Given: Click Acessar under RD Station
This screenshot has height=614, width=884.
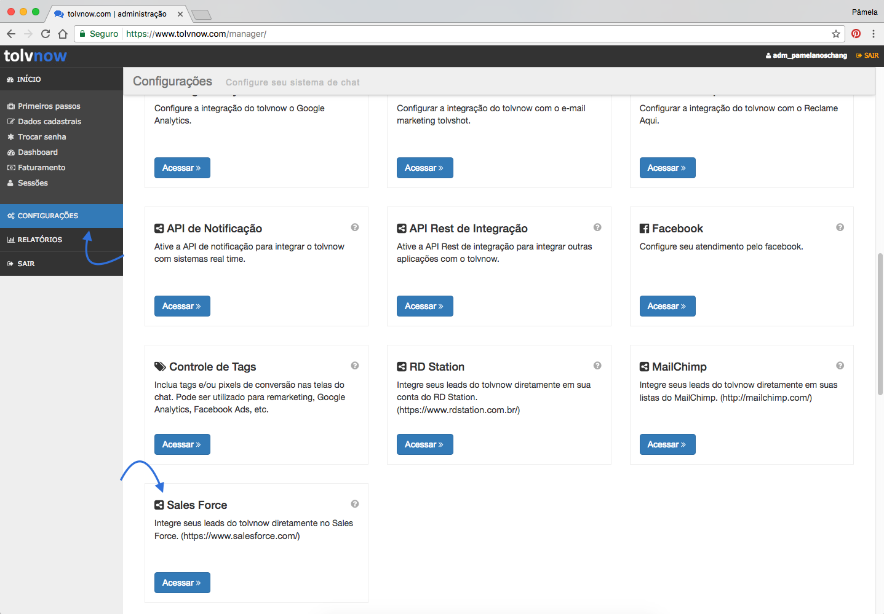Looking at the screenshot, I should pyautogui.click(x=424, y=444).
